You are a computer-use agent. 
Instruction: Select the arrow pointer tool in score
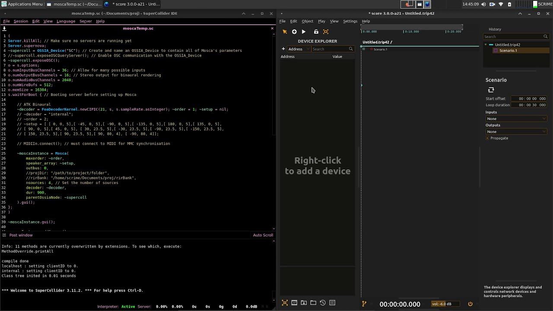(285, 32)
